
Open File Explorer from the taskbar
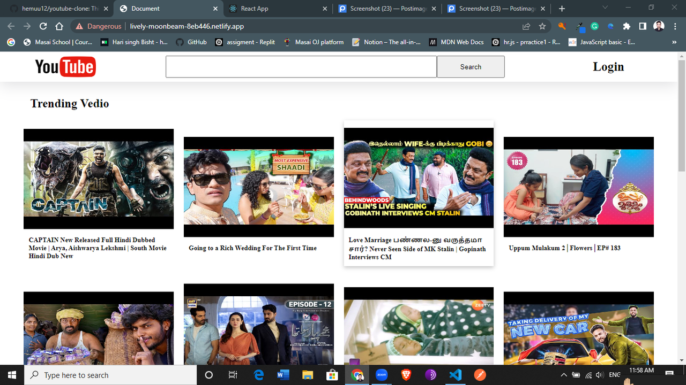307,375
